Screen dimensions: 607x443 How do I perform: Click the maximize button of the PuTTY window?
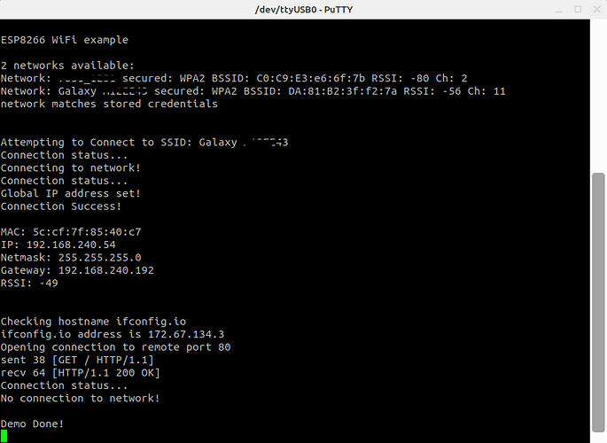pos(578,9)
